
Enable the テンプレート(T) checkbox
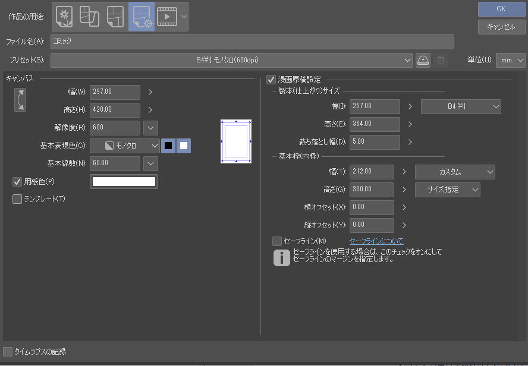(17, 199)
